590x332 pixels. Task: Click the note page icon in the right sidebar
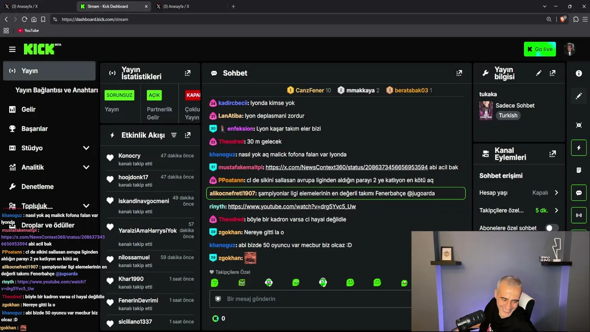(579, 170)
